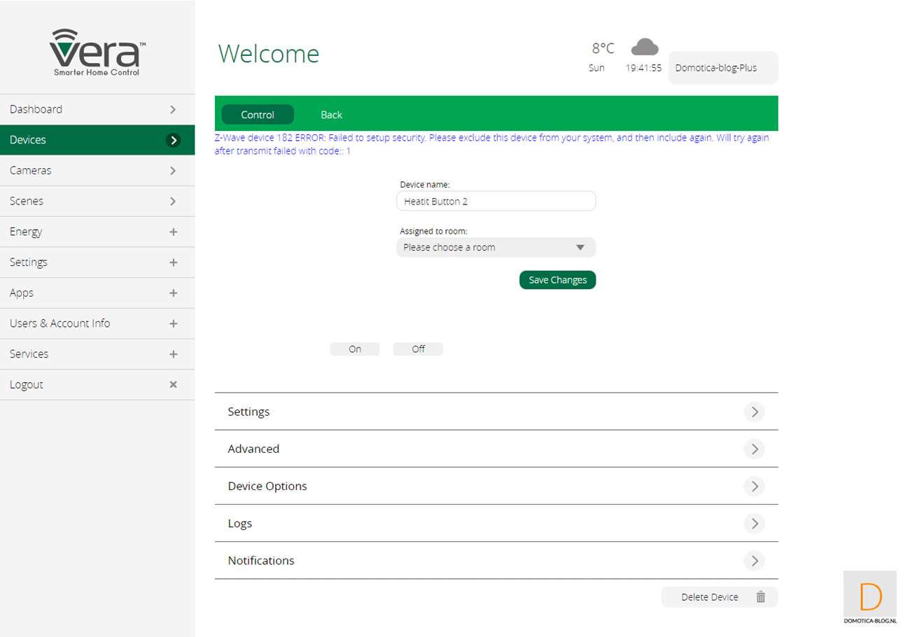The height and width of the screenshot is (637, 910).
Task: Click the Cameras chevron icon
Action: click(x=173, y=171)
